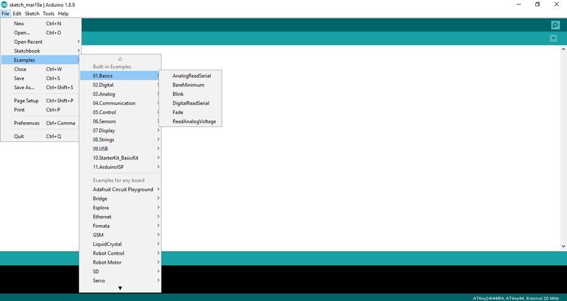
Task: Open Page Setup from File menu
Action: [x=41, y=101]
